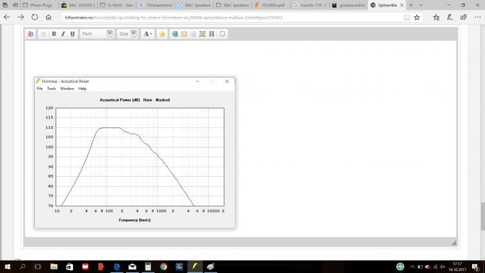Switch to Hornresp in the taskbar
Screen dimensions: 485x273
click(x=195, y=267)
